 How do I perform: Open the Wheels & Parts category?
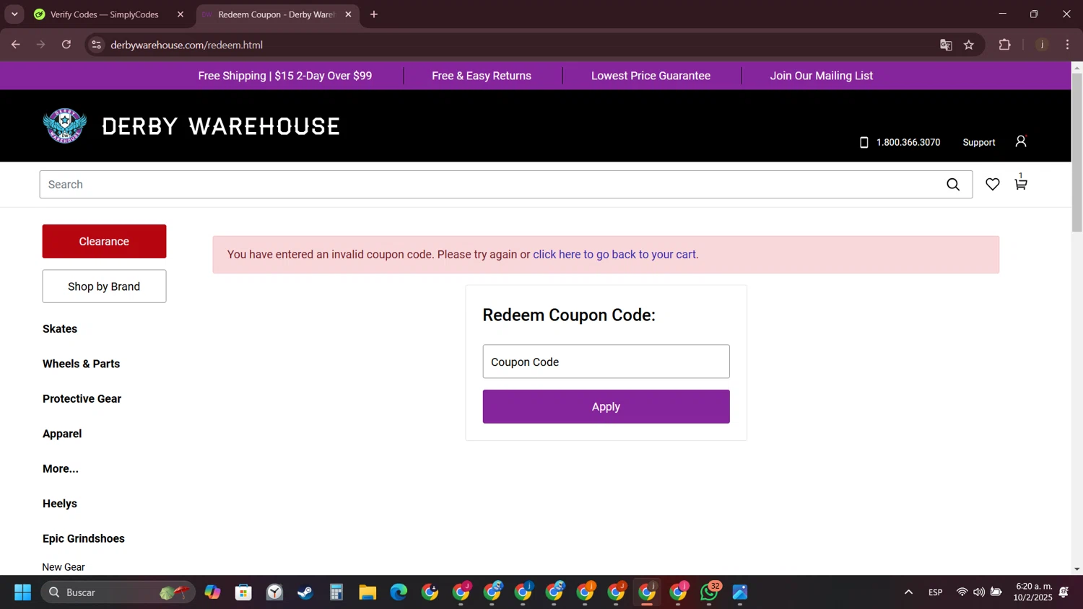click(x=82, y=364)
